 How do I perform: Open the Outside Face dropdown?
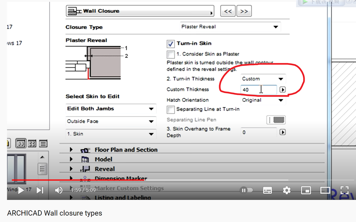point(111,122)
